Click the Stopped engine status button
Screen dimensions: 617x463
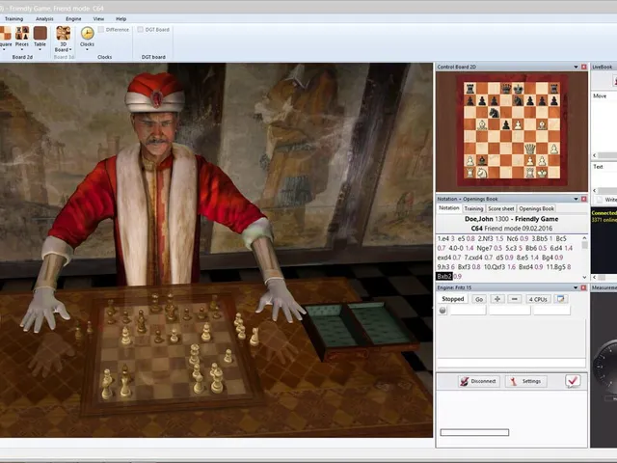pyautogui.click(x=453, y=299)
